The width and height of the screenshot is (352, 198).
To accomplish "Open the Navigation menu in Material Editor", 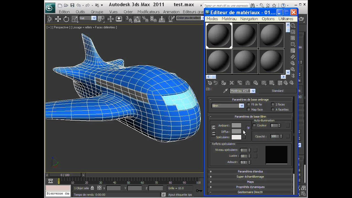I will tap(249, 19).
